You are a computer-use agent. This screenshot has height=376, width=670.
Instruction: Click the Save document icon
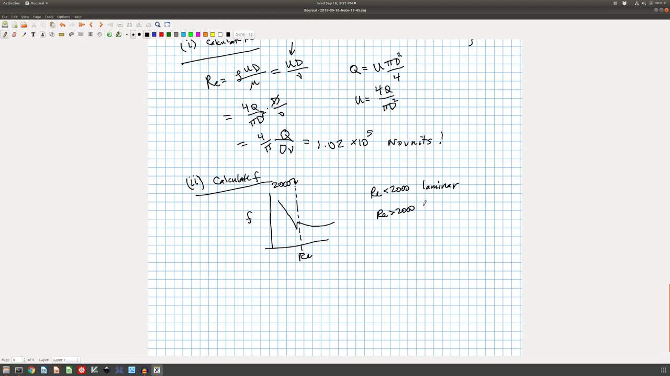(5, 25)
